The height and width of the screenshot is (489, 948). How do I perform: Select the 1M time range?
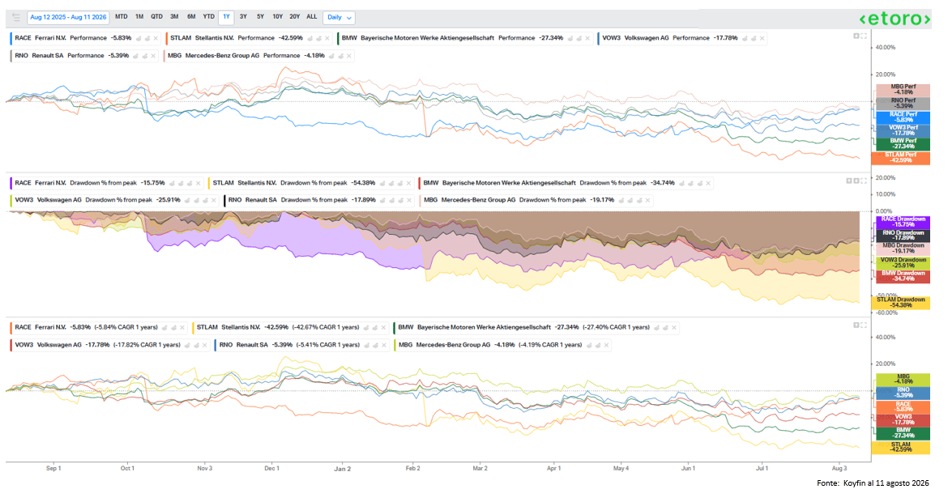[139, 17]
